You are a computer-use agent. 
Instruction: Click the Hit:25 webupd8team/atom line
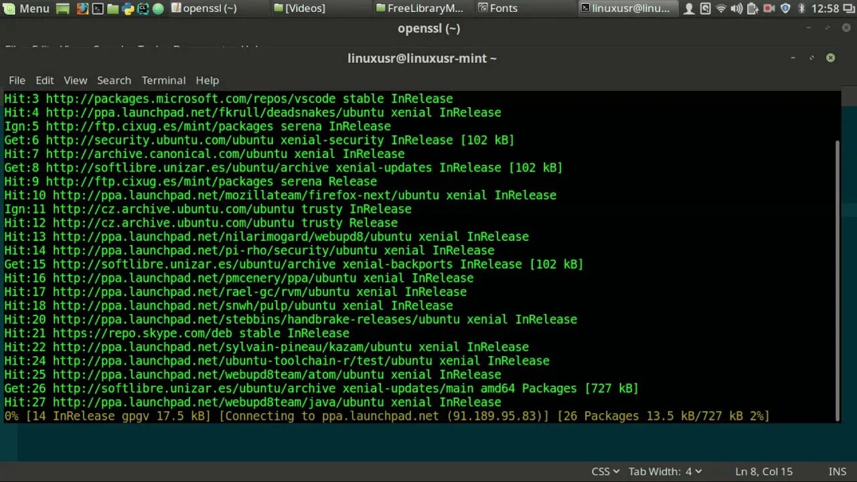(252, 374)
